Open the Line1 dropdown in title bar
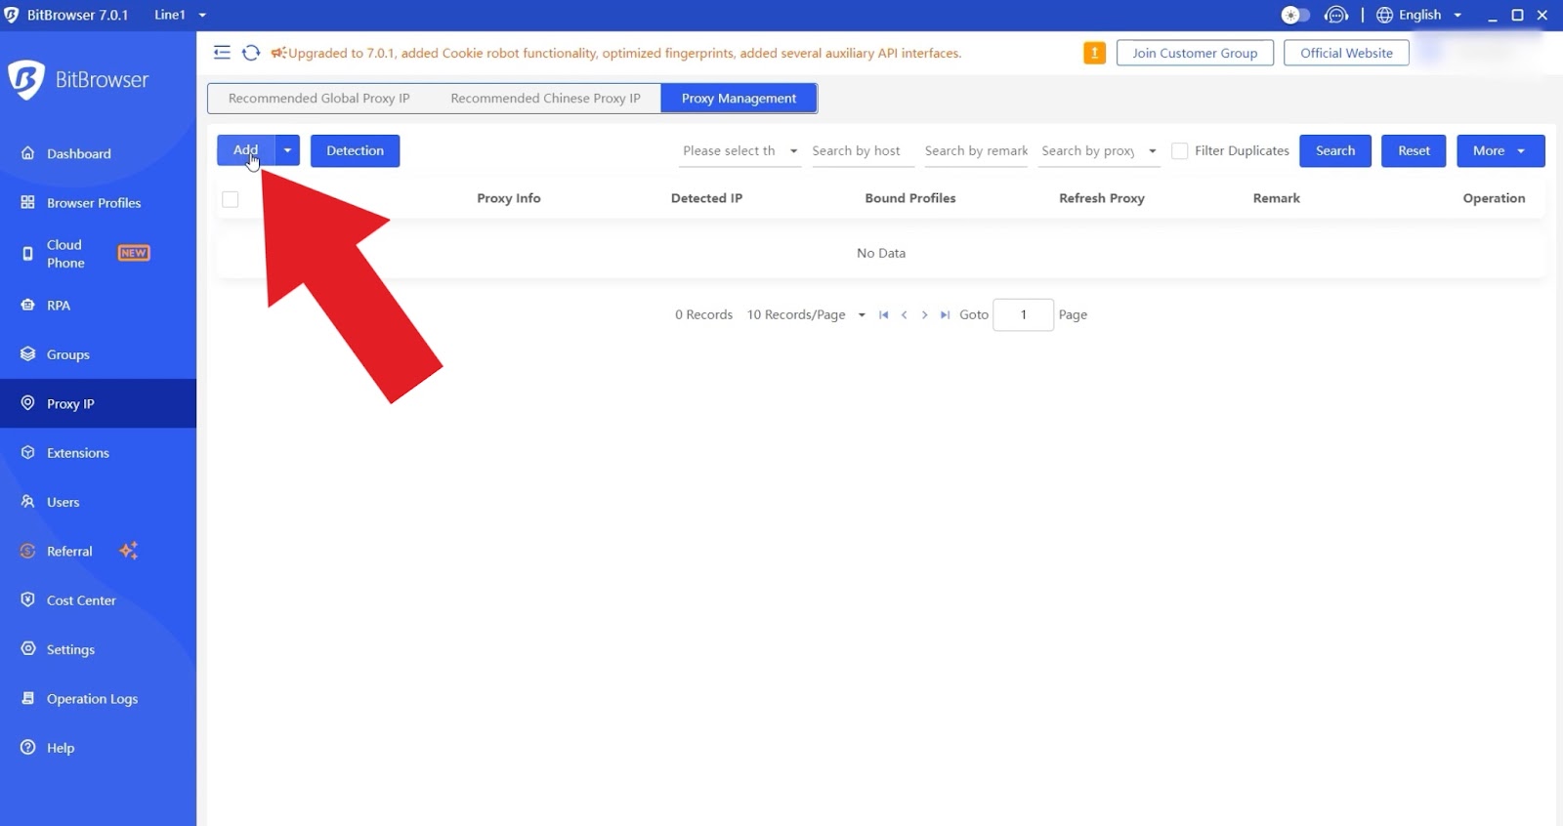 pos(181,15)
